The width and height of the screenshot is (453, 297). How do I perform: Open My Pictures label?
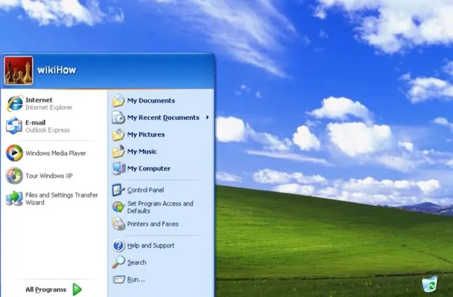(x=146, y=134)
